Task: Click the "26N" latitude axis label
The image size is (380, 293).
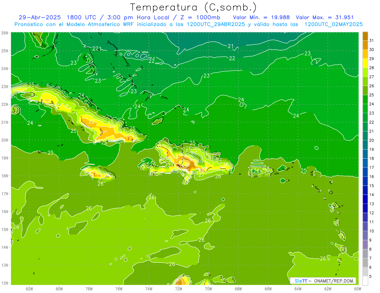Action: (x=4, y=33)
